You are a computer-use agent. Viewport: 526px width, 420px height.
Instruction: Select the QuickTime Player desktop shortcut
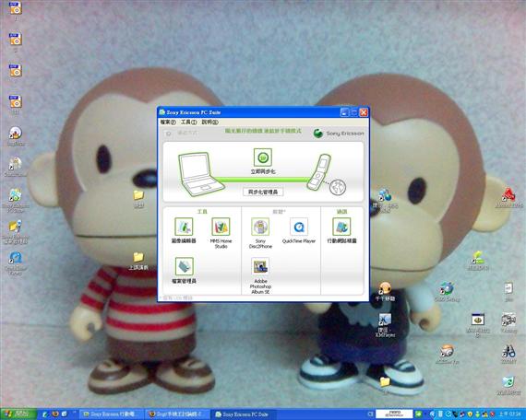click(16, 263)
